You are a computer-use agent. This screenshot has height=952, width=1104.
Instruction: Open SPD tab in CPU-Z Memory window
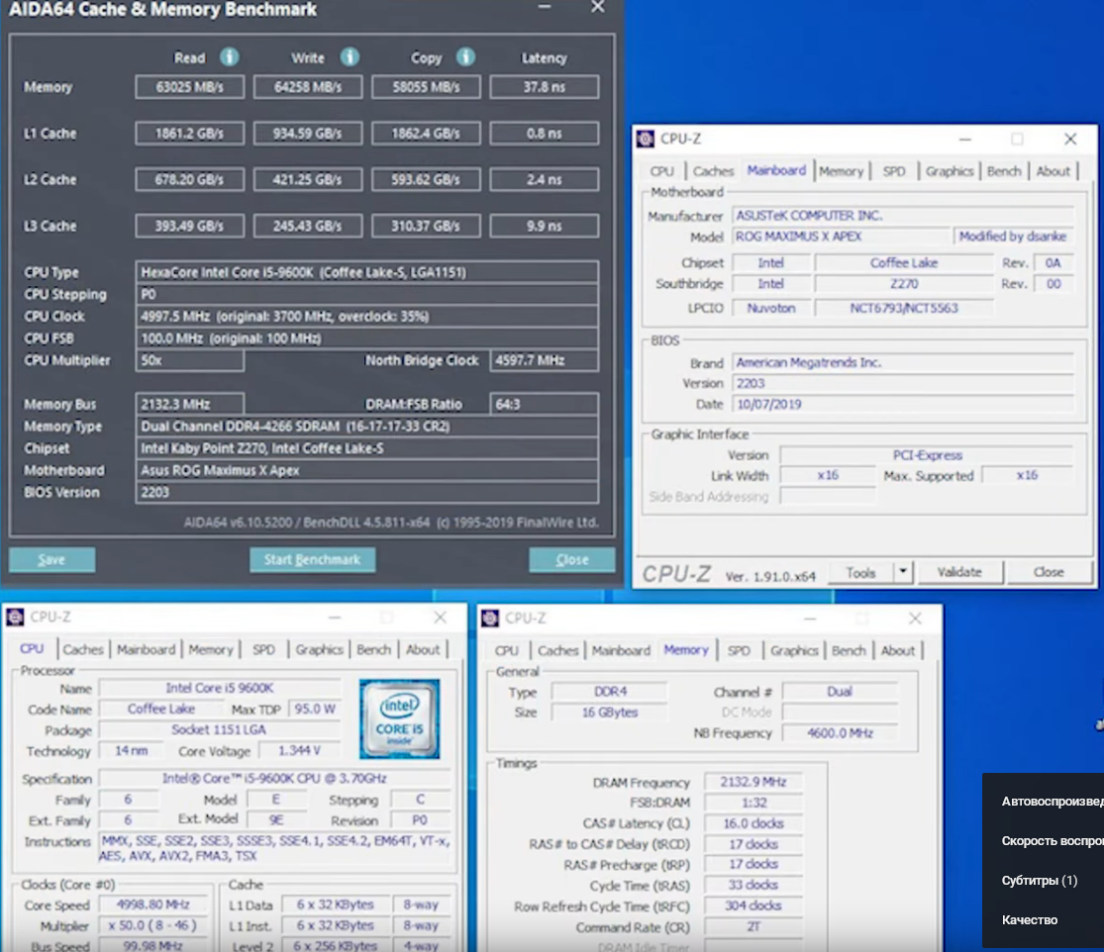coord(739,651)
